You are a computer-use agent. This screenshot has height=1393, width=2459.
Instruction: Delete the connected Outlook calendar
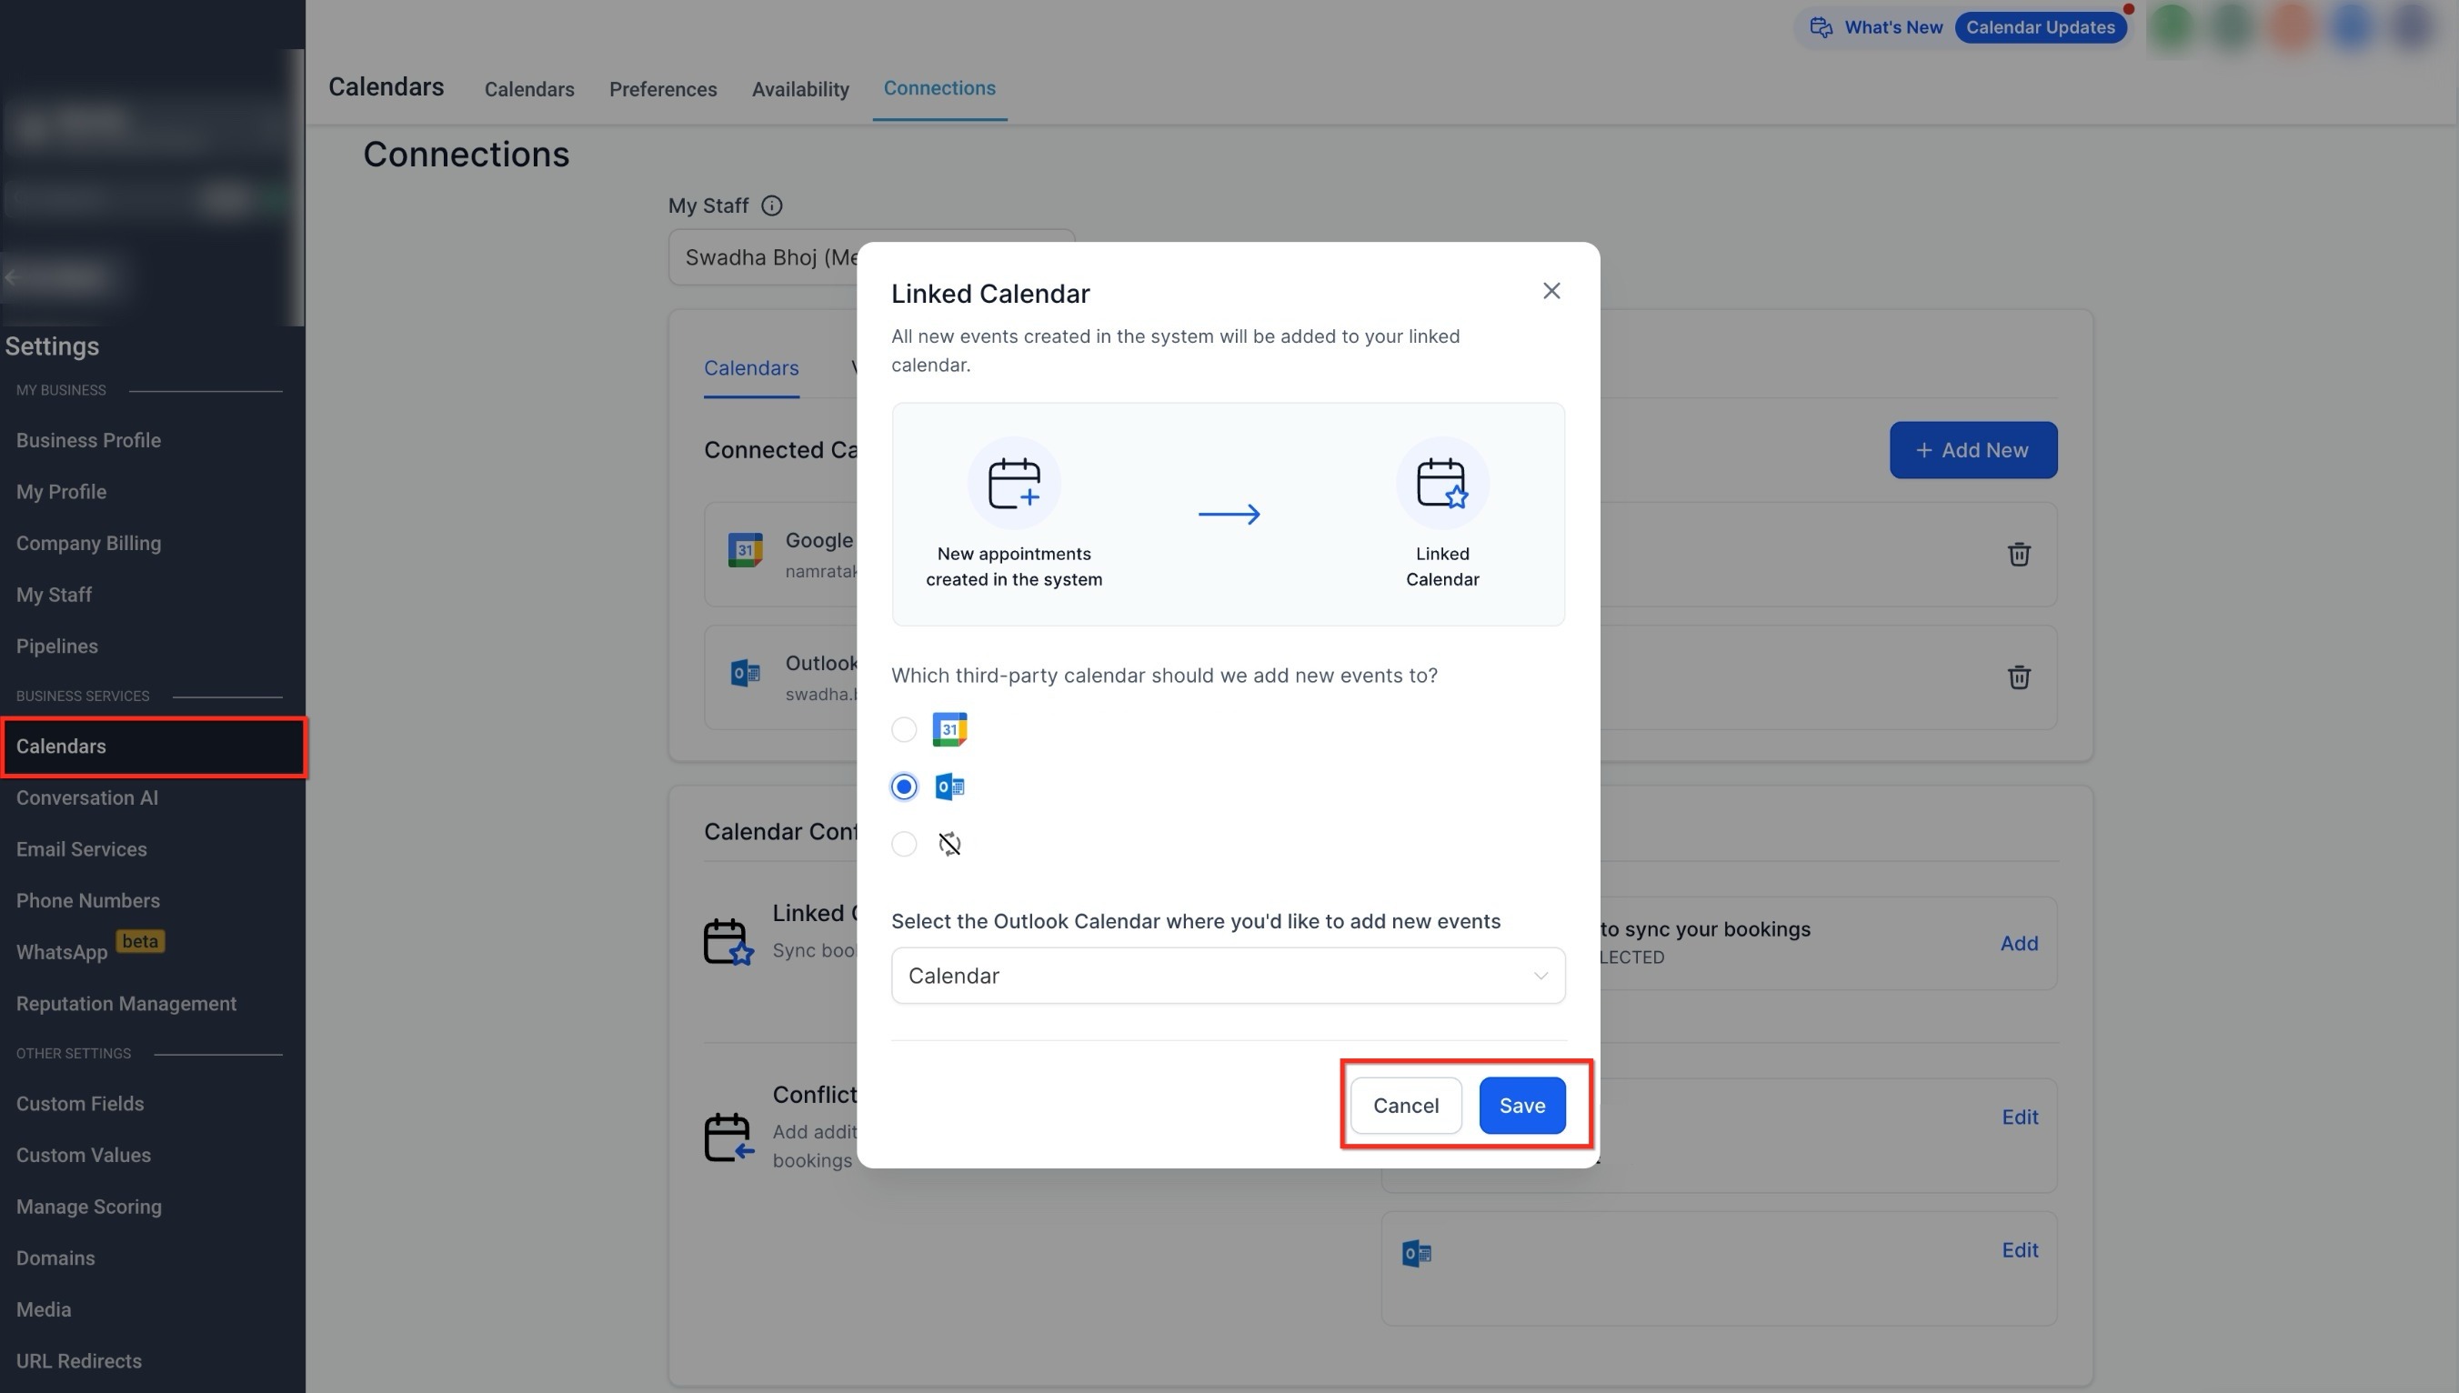[x=2018, y=677]
